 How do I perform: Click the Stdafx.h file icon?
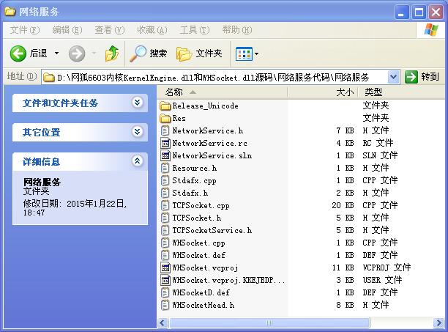point(165,193)
